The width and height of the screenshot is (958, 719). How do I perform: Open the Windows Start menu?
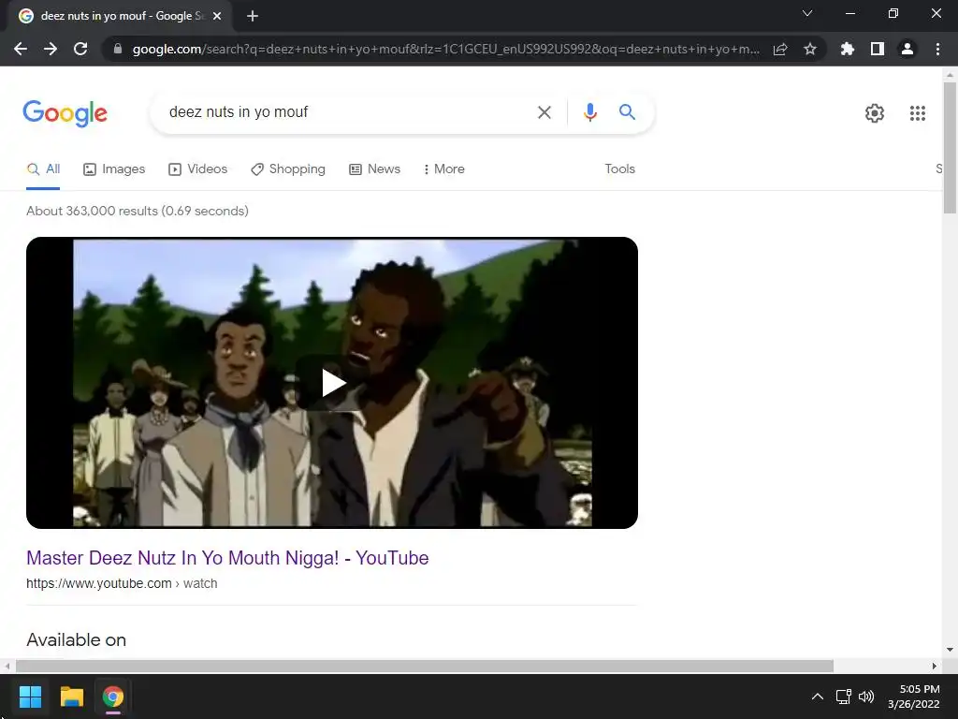pos(30,697)
